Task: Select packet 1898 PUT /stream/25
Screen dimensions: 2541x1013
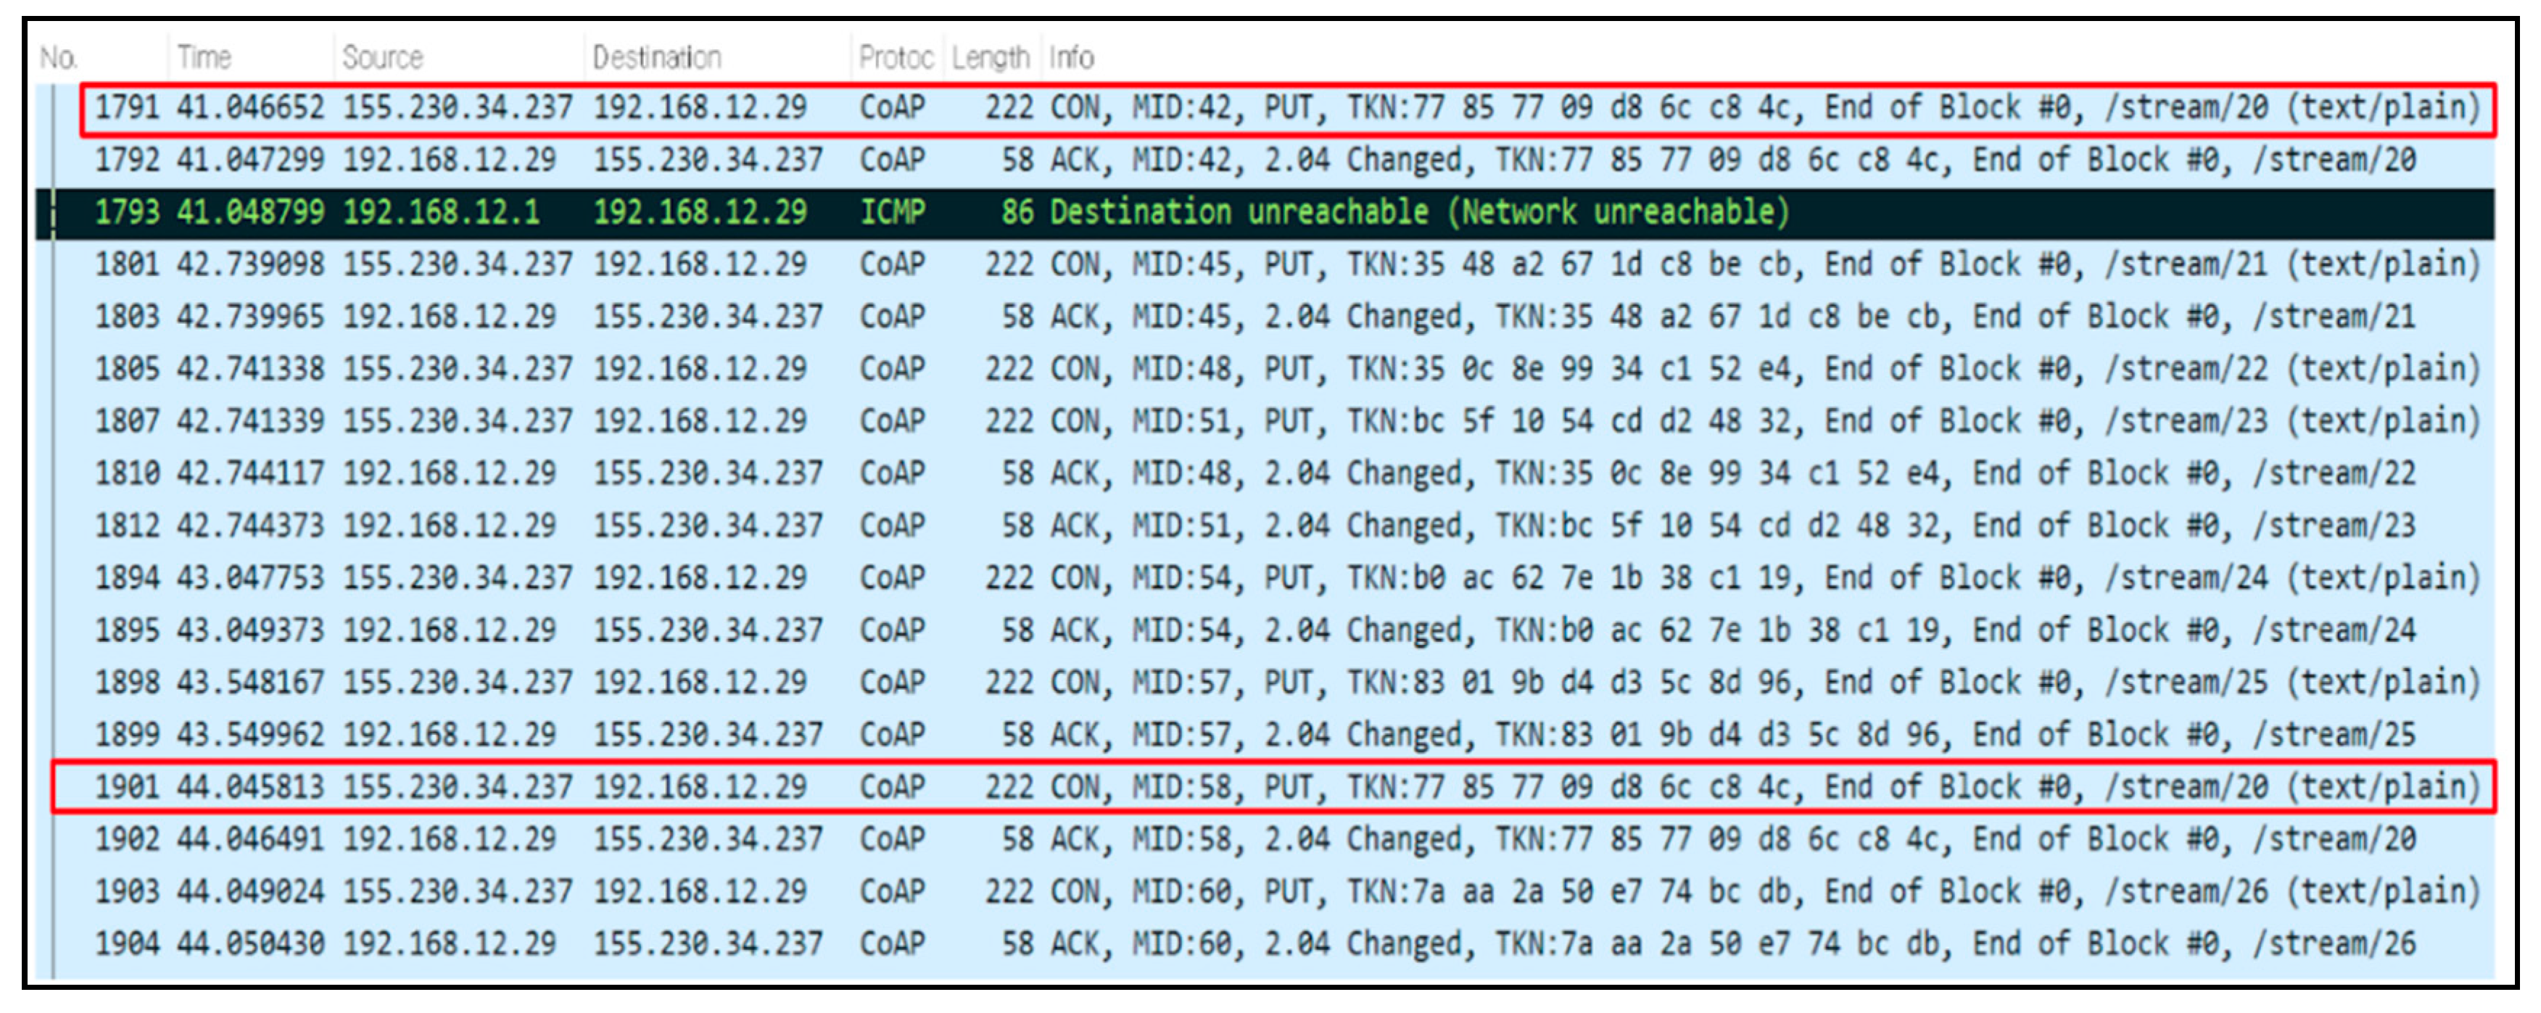Action: click(x=1282, y=682)
